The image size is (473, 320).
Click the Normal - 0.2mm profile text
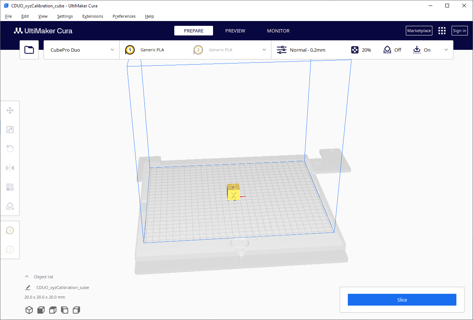(308, 50)
